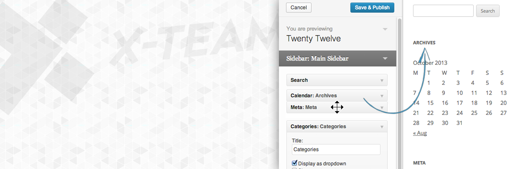Focus the Categories Title input field
522x169 pixels.
336,149
